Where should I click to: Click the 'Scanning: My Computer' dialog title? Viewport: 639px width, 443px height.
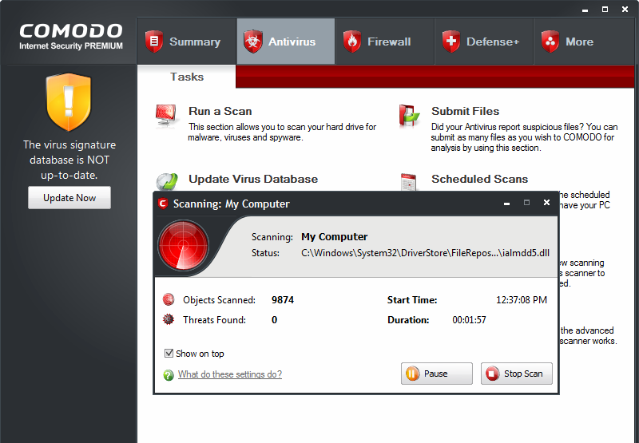tap(231, 204)
